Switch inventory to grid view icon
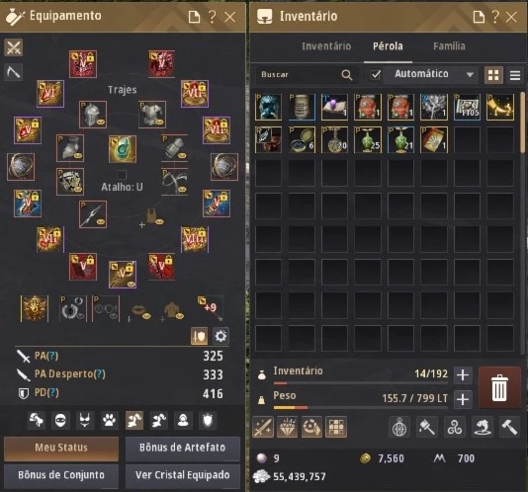 point(493,75)
